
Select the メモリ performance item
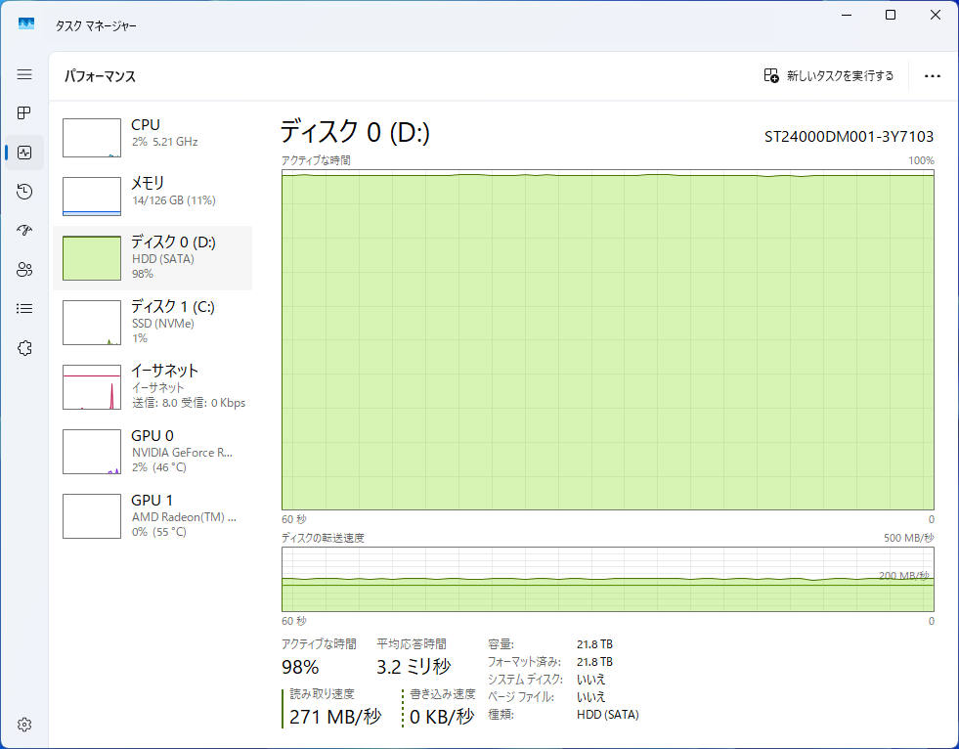click(153, 197)
